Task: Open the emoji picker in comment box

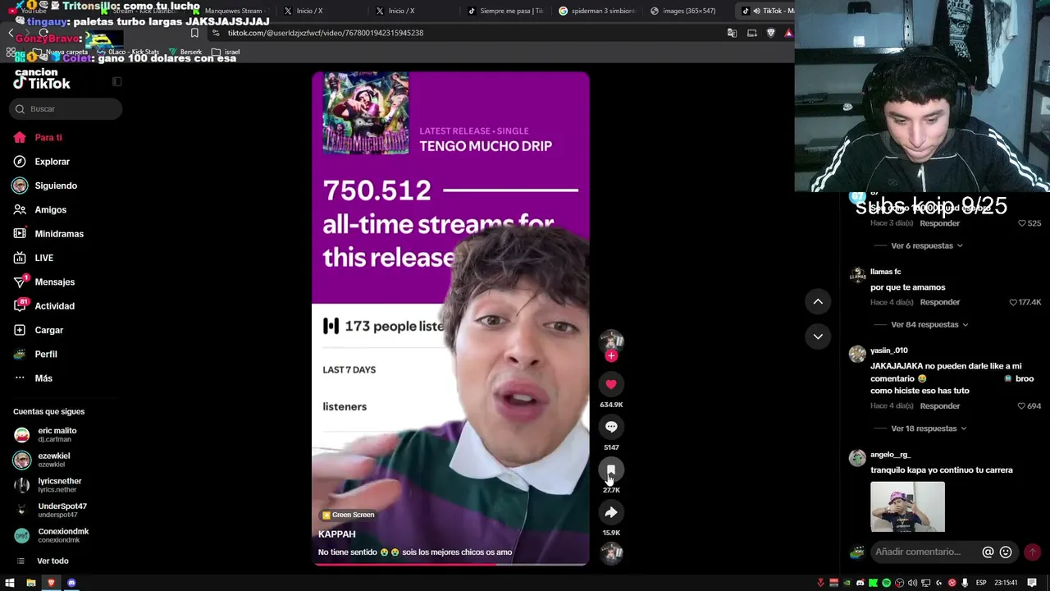Action: click(x=1006, y=552)
